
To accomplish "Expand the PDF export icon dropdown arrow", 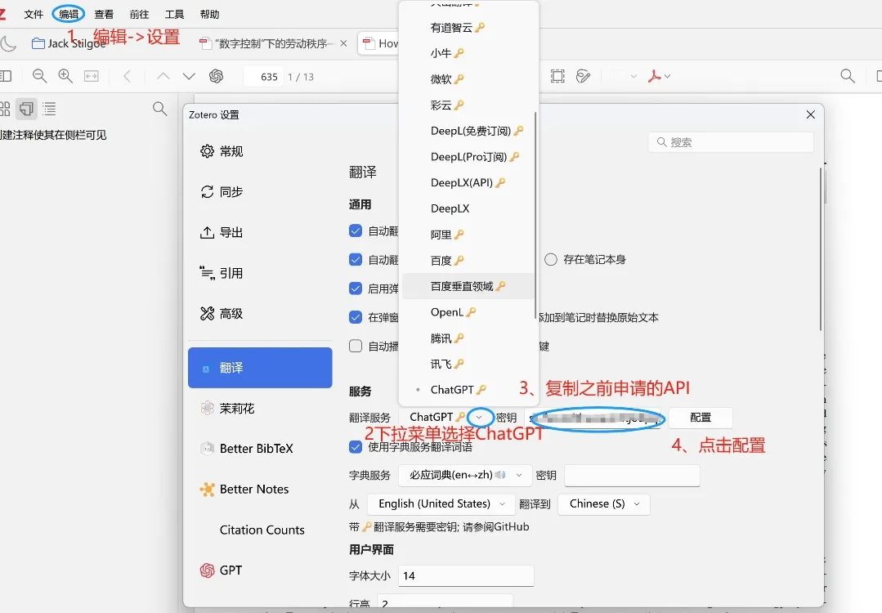I will [668, 76].
